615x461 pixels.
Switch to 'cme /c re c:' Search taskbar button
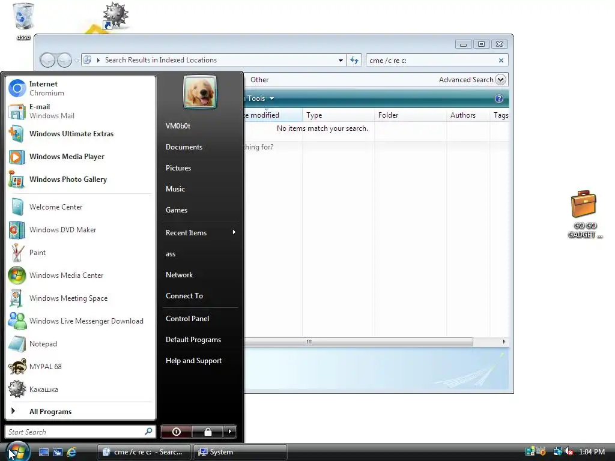[144, 452]
